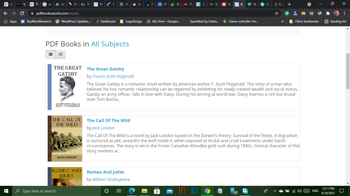Viewport: 350px width, 196px height.
Task: Open Microsoft Edge from taskbar
Action: [132, 191]
